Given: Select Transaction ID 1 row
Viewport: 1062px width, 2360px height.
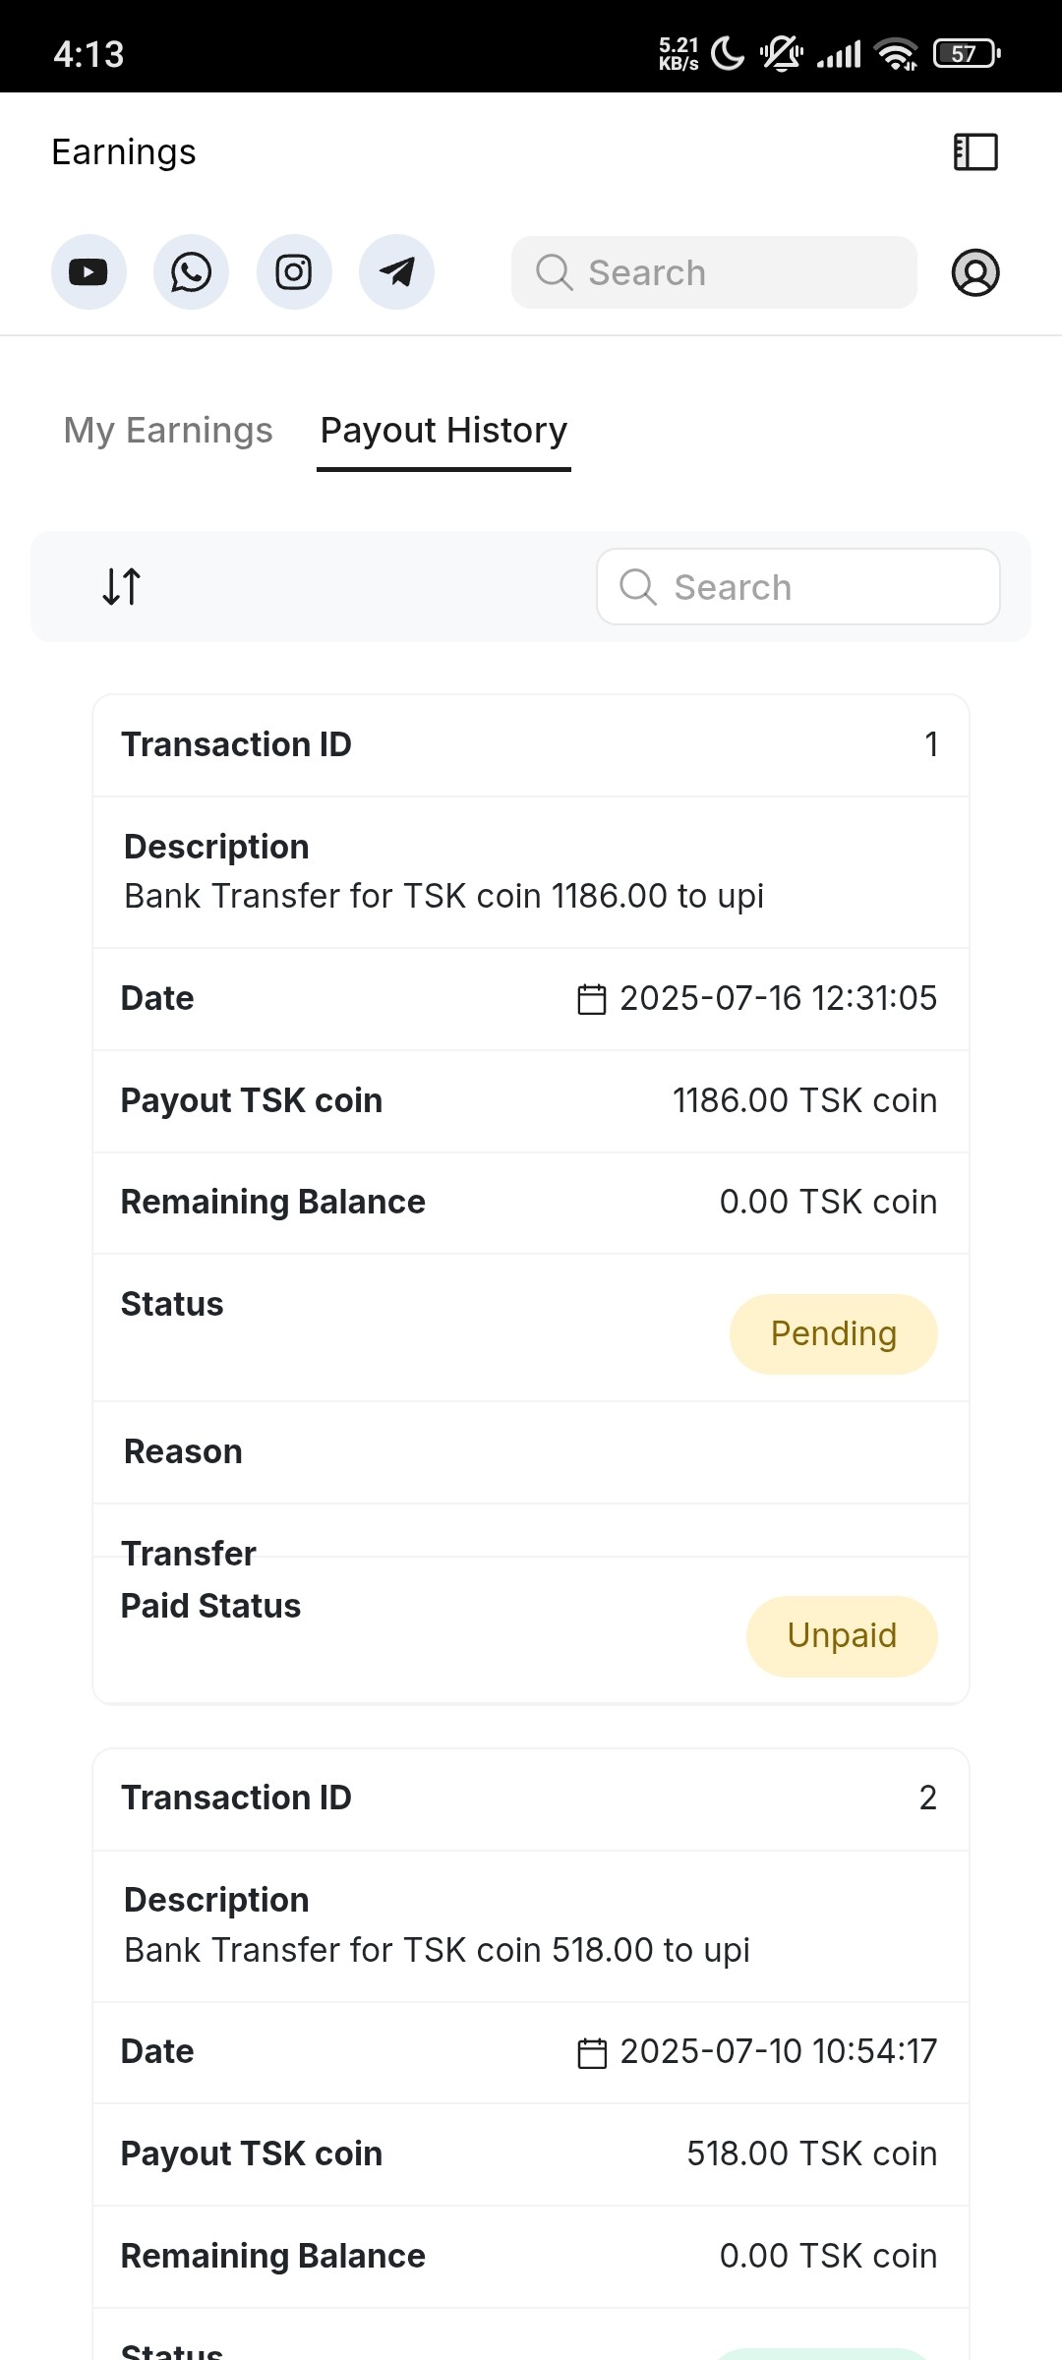Looking at the screenshot, I should click(531, 745).
